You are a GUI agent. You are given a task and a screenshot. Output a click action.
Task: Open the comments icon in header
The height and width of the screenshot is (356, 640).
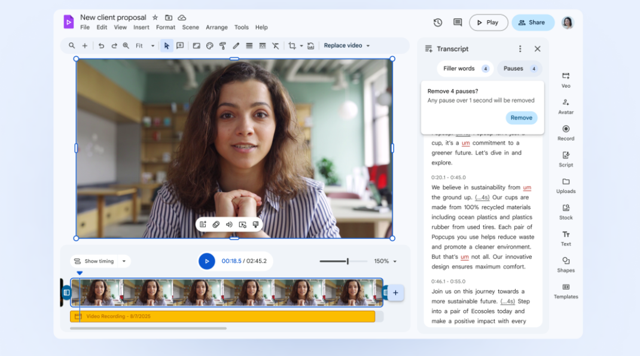(x=458, y=23)
